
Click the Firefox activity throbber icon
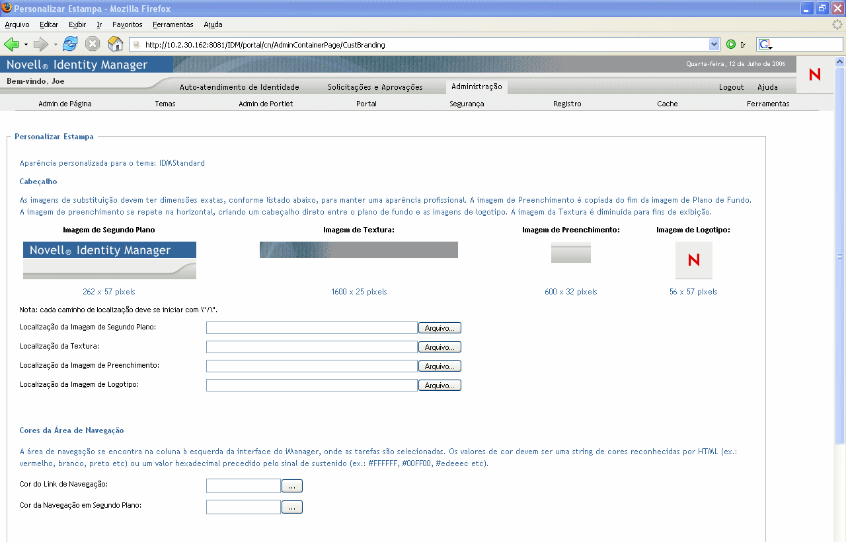pos(837,24)
